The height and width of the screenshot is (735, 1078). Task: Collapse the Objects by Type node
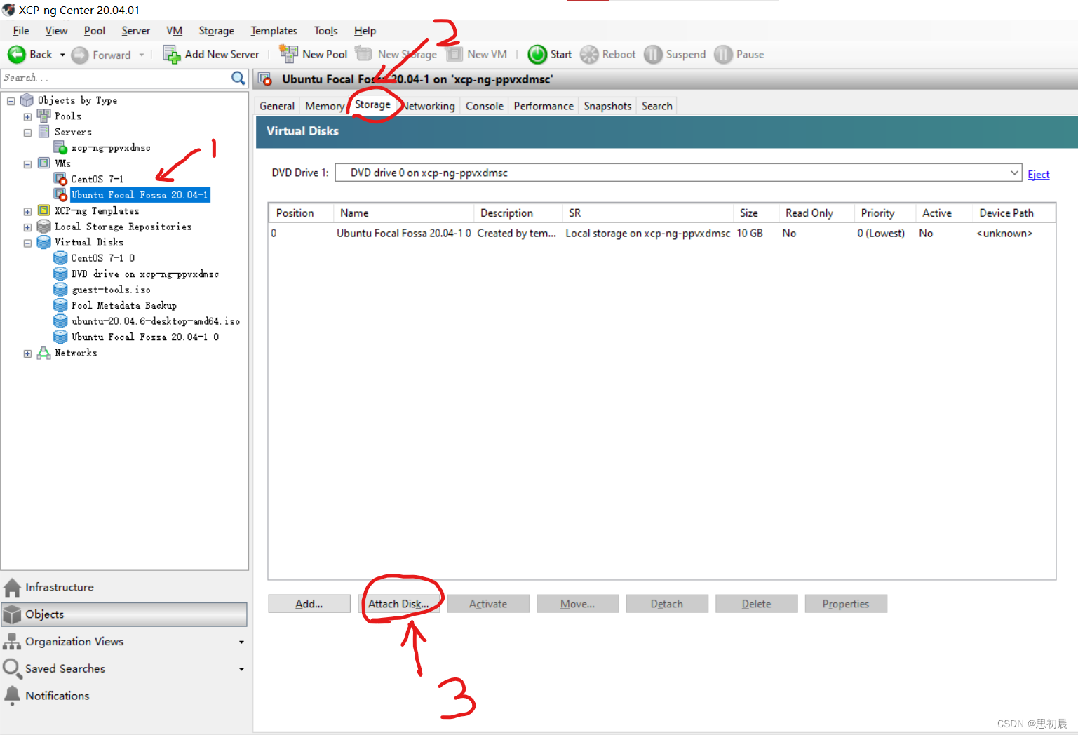[x=11, y=101]
